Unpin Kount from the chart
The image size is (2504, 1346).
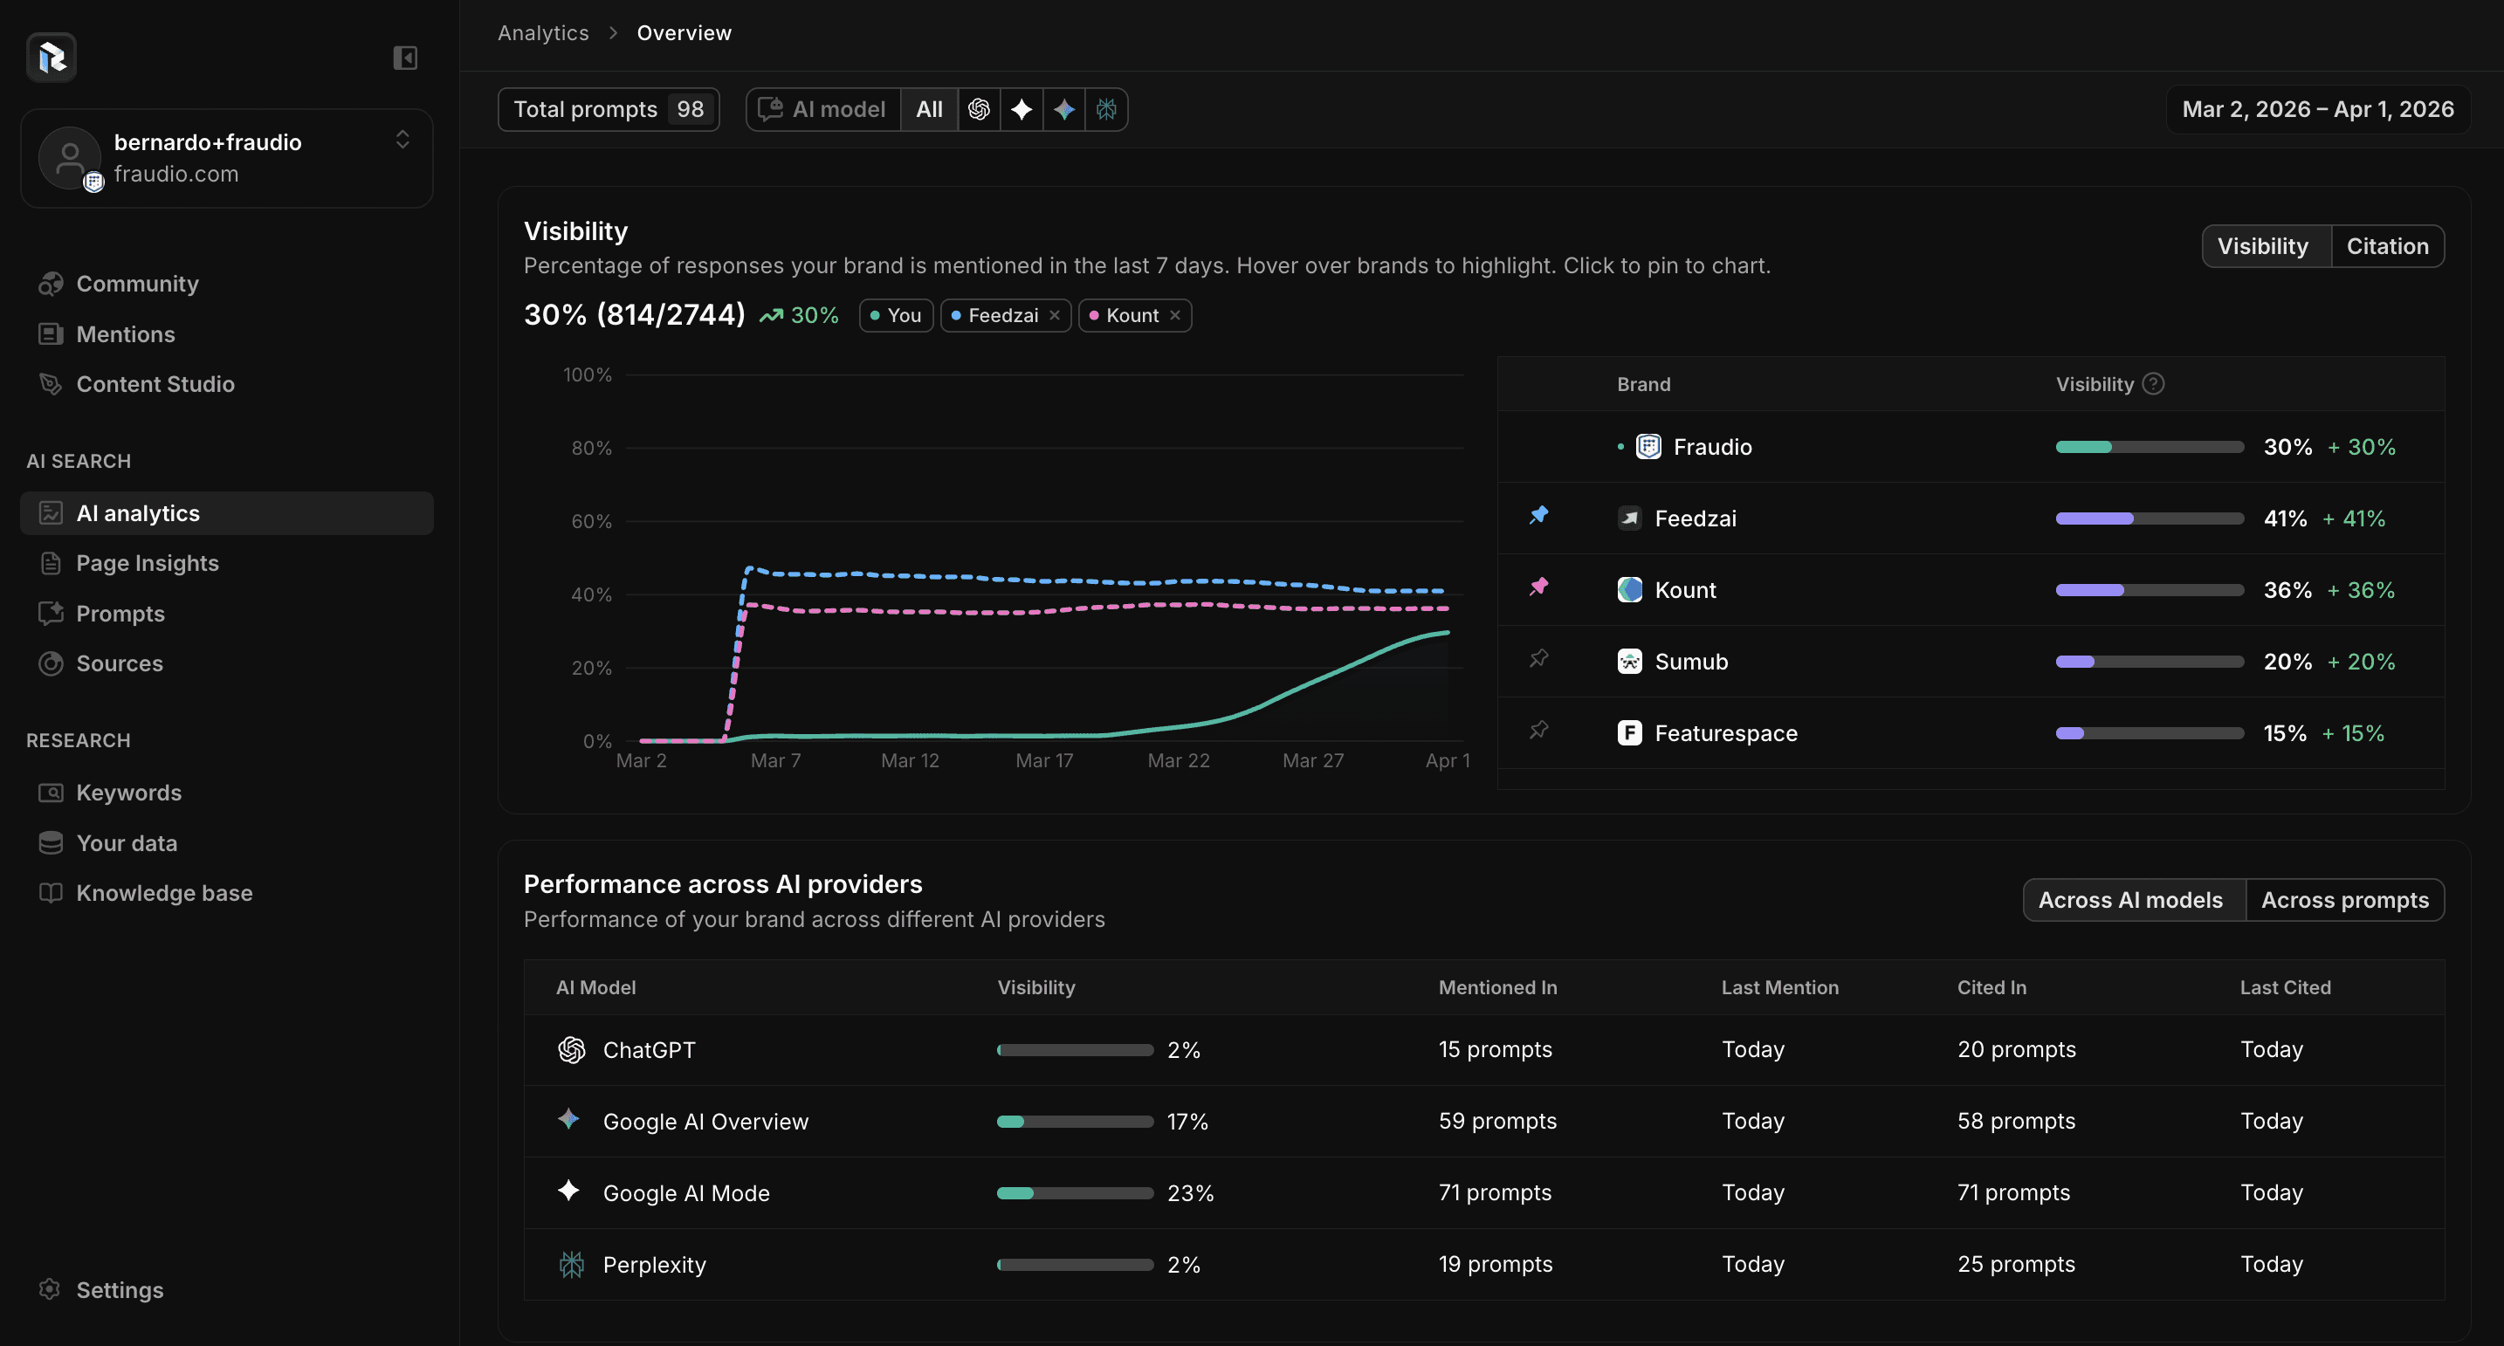[1537, 587]
